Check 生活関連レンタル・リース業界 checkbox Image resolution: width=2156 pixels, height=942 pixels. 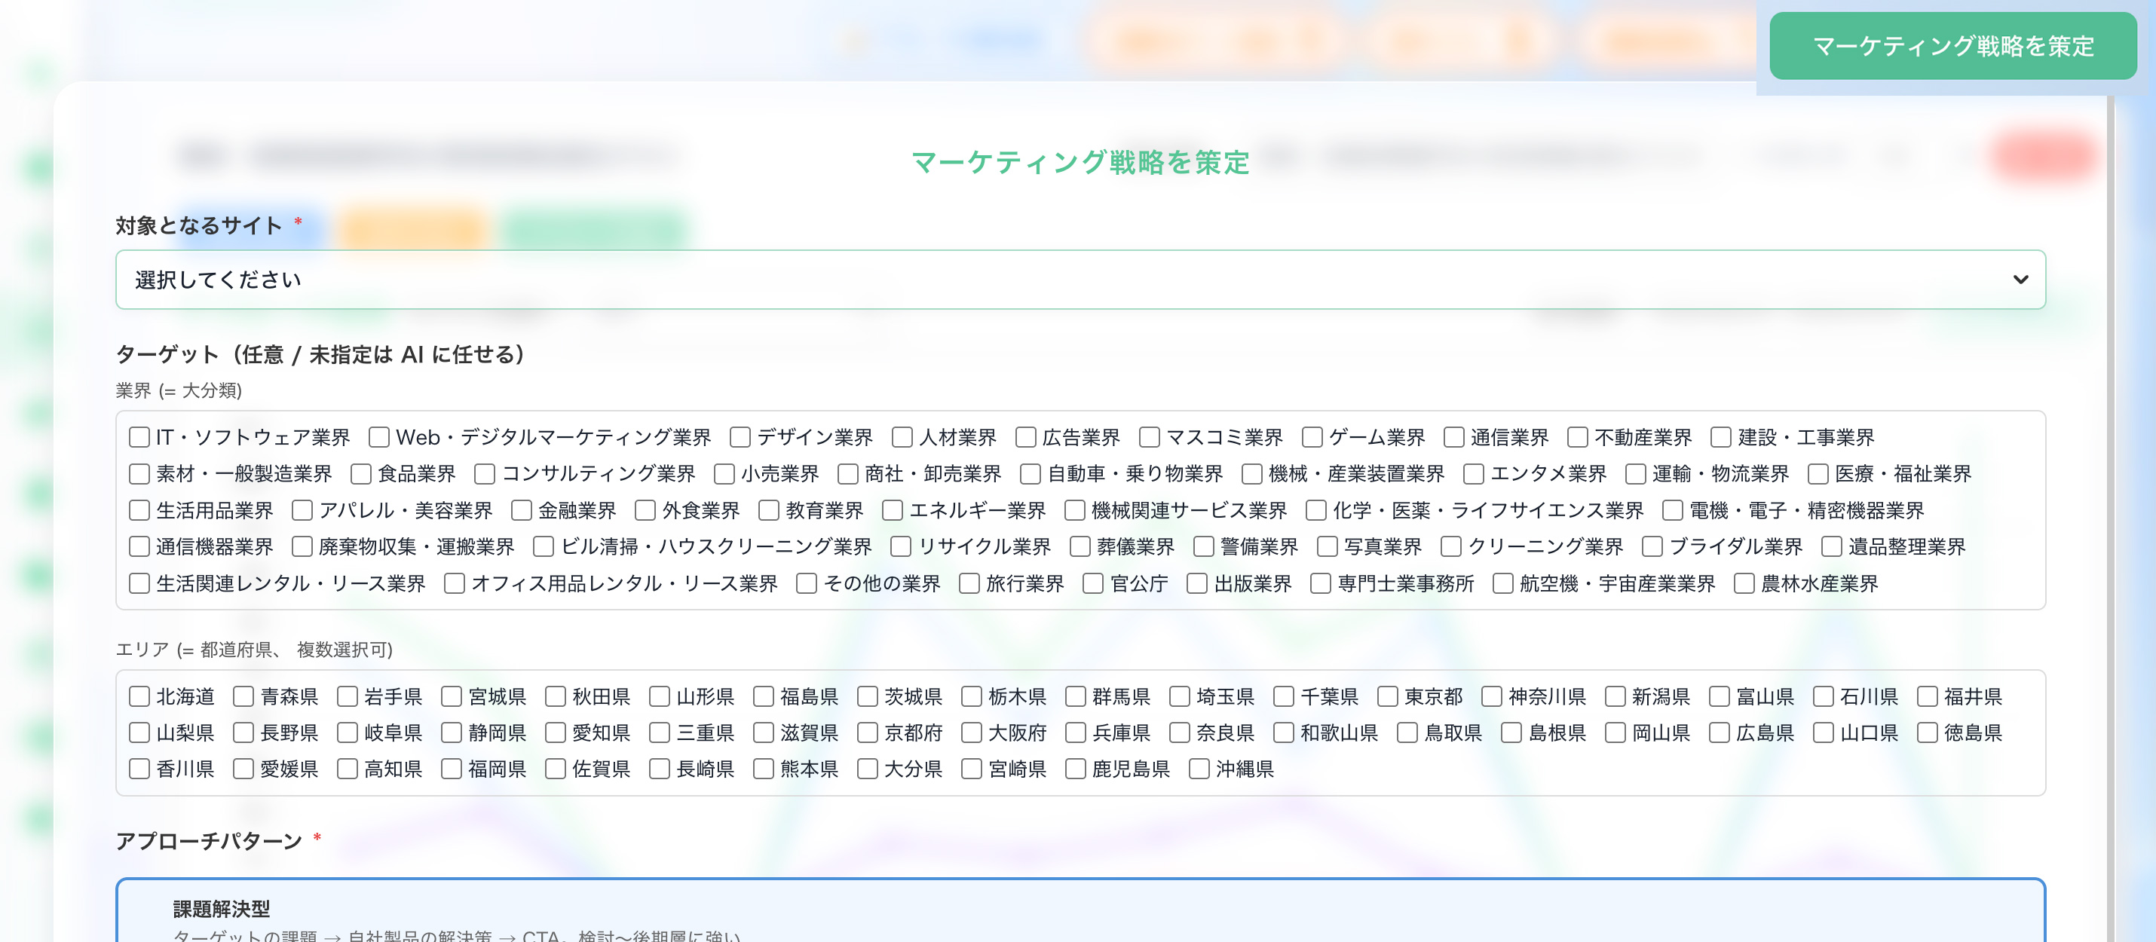click(139, 583)
